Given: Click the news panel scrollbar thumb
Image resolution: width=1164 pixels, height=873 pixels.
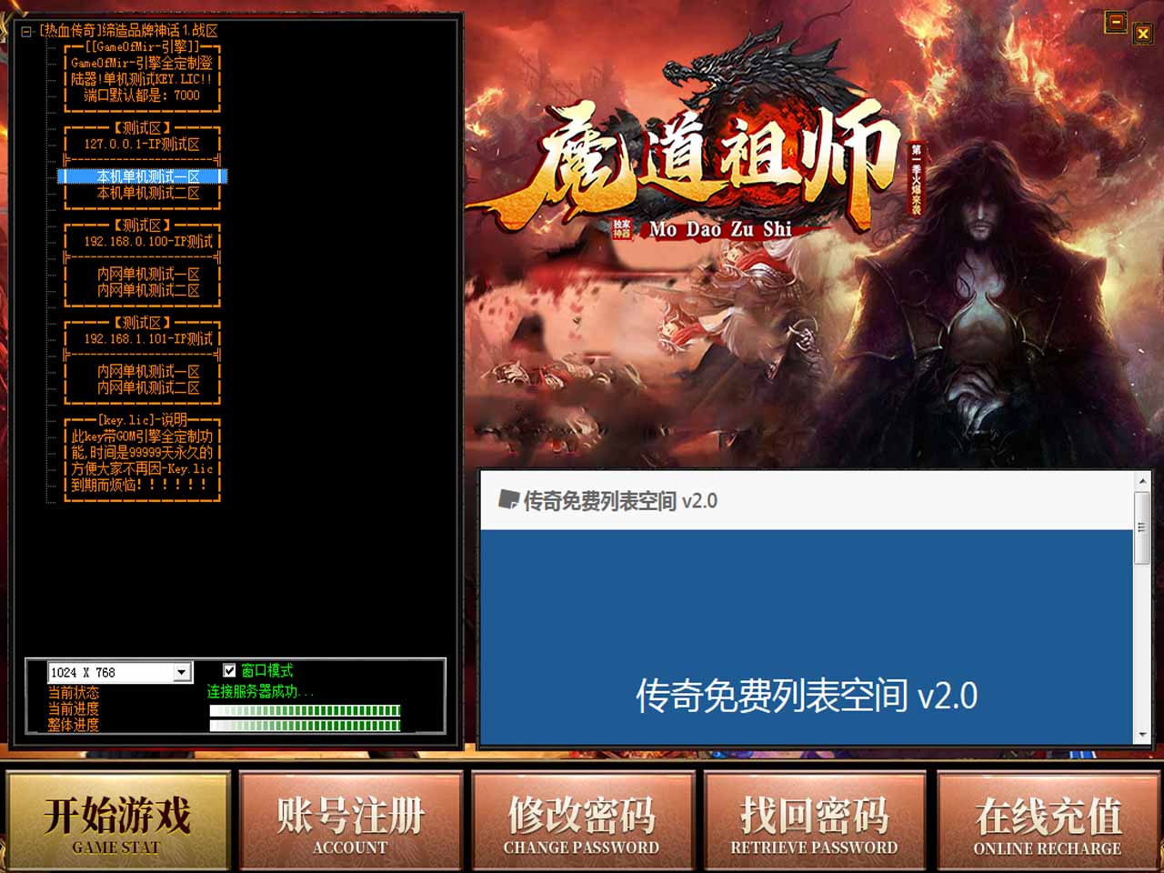Looking at the screenshot, I should point(1142,527).
